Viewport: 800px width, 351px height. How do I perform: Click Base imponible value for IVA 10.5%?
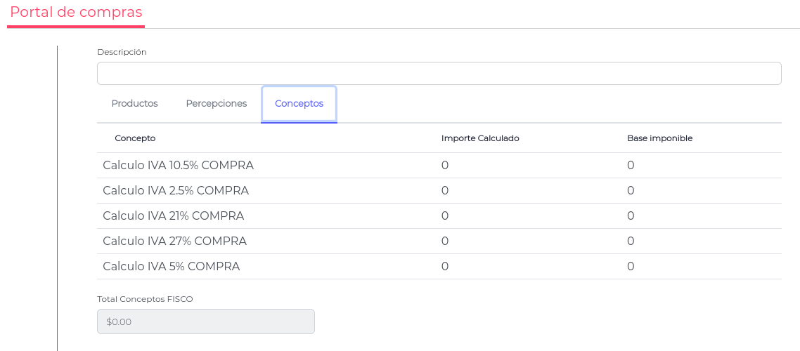click(631, 166)
